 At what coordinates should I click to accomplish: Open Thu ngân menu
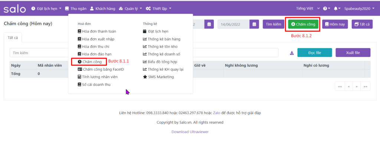[x=76, y=9]
